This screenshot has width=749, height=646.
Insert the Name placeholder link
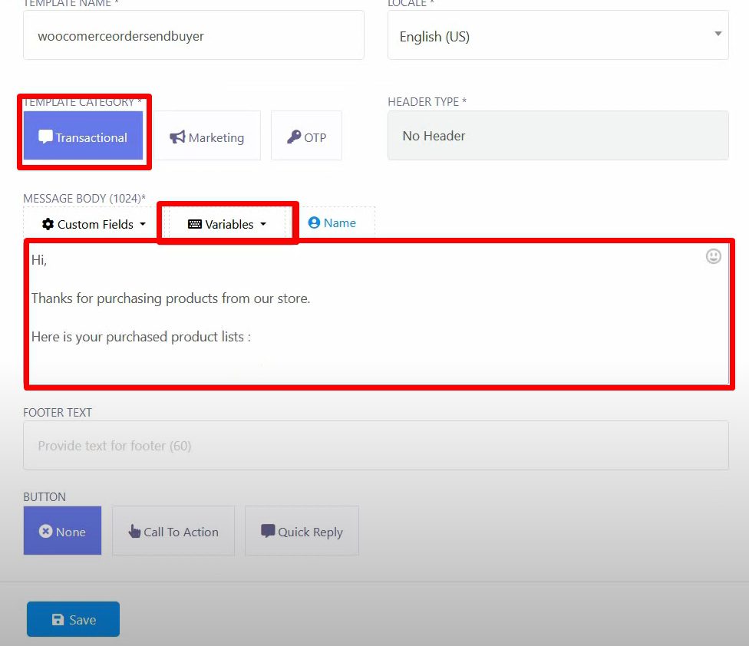[332, 222]
